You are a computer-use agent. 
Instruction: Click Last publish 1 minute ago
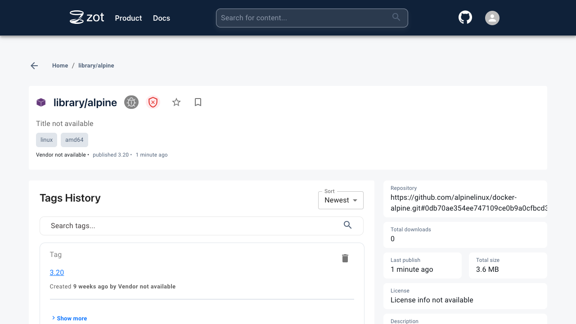point(412,270)
